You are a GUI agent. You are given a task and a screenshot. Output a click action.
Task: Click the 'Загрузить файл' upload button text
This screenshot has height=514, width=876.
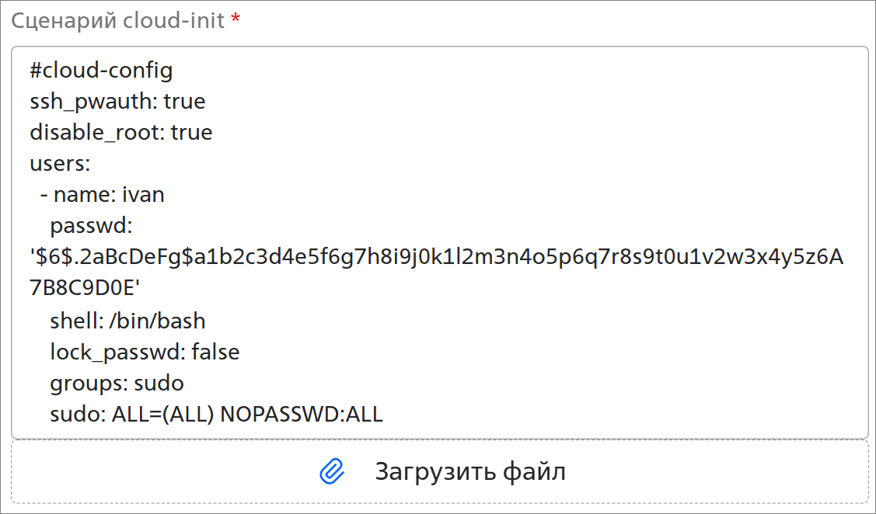pyautogui.click(x=469, y=471)
